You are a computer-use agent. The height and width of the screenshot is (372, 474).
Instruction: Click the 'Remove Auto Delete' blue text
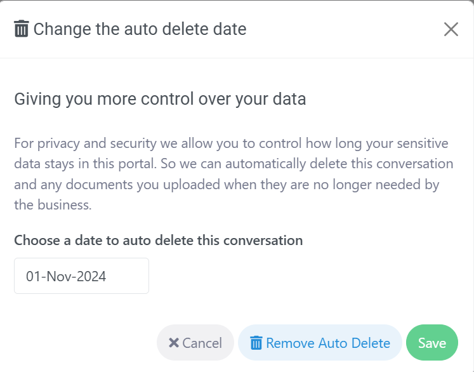(x=328, y=343)
